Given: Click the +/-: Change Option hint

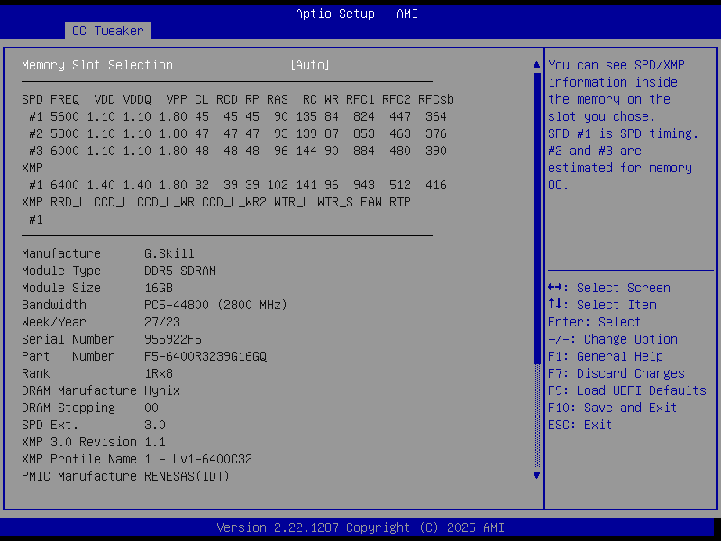Looking at the screenshot, I should 612,339.
